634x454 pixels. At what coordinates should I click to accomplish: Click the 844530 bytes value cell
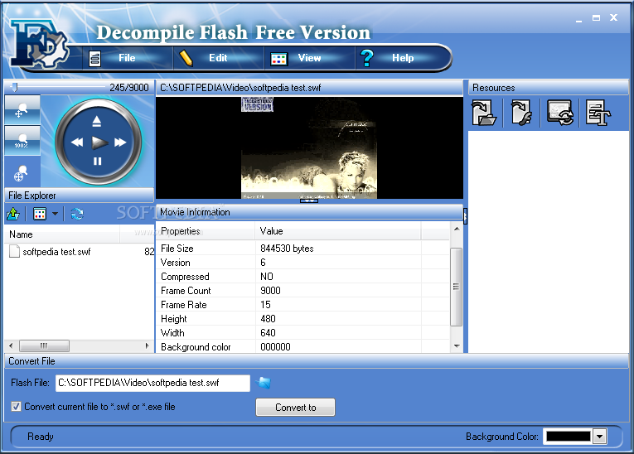click(x=338, y=249)
